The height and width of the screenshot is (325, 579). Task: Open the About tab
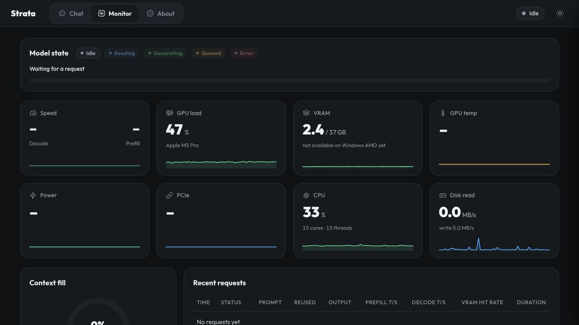pos(161,14)
